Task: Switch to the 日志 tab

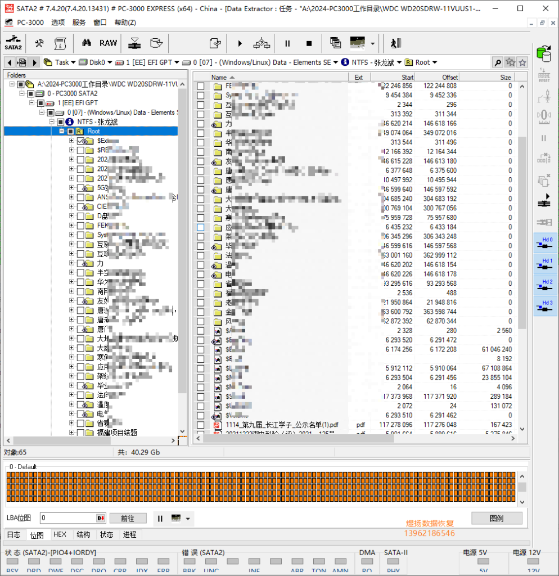Action: [14, 534]
